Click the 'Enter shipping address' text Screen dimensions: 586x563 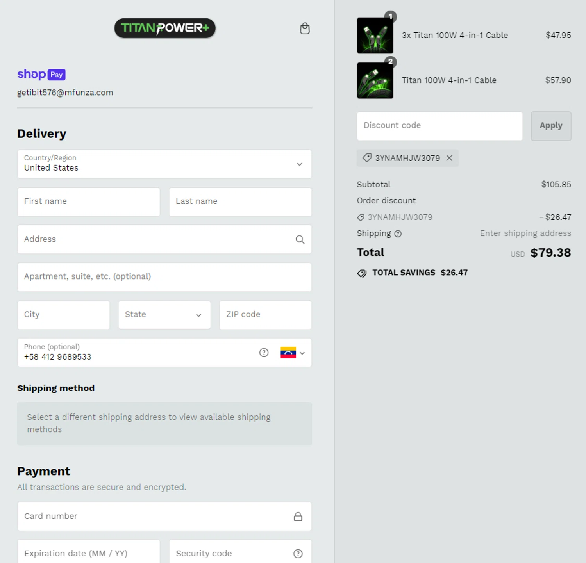[x=525, y=233]
